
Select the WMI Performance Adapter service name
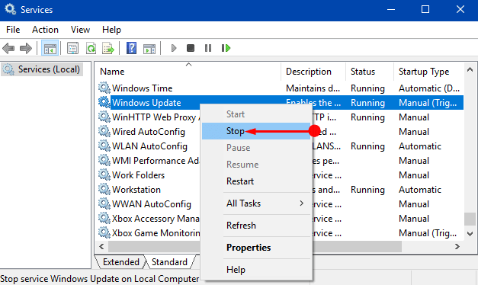point(156,161)
